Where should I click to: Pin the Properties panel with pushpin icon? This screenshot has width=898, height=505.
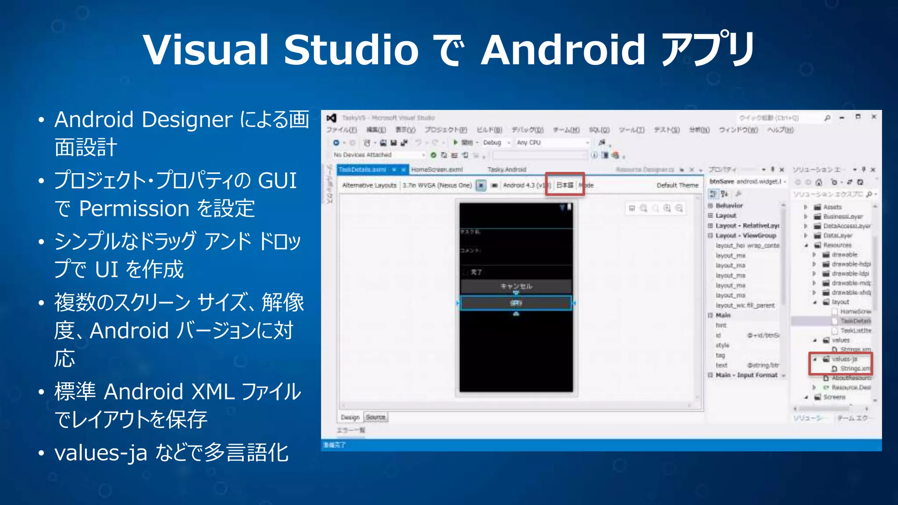coord(773,170)
